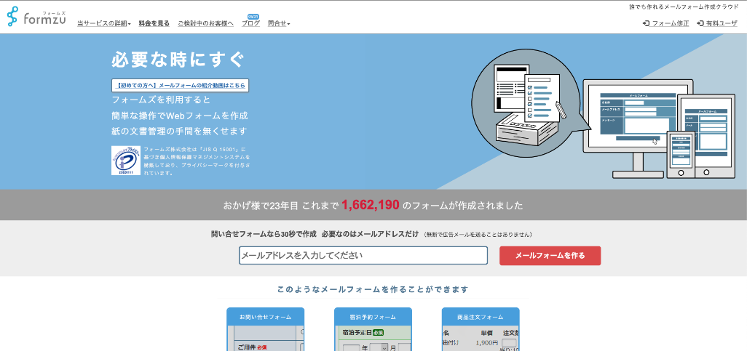747x351 pixels.
Task: Click the 必要な時にすぐ headline
Action: (x=178, y=60)
